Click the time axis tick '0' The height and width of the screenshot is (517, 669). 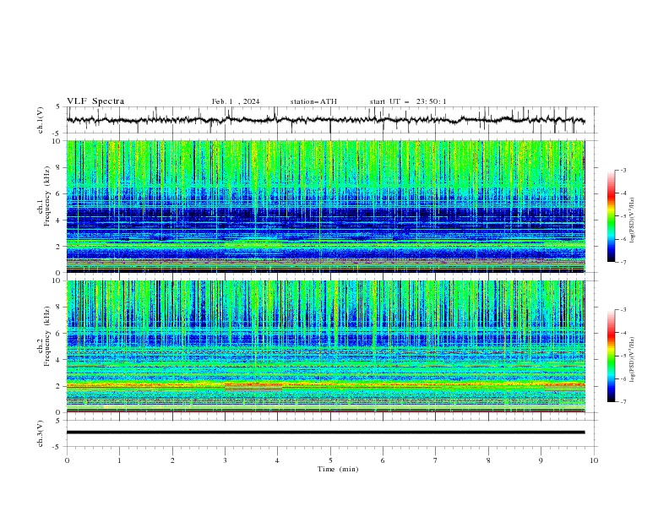click(67, 460)
